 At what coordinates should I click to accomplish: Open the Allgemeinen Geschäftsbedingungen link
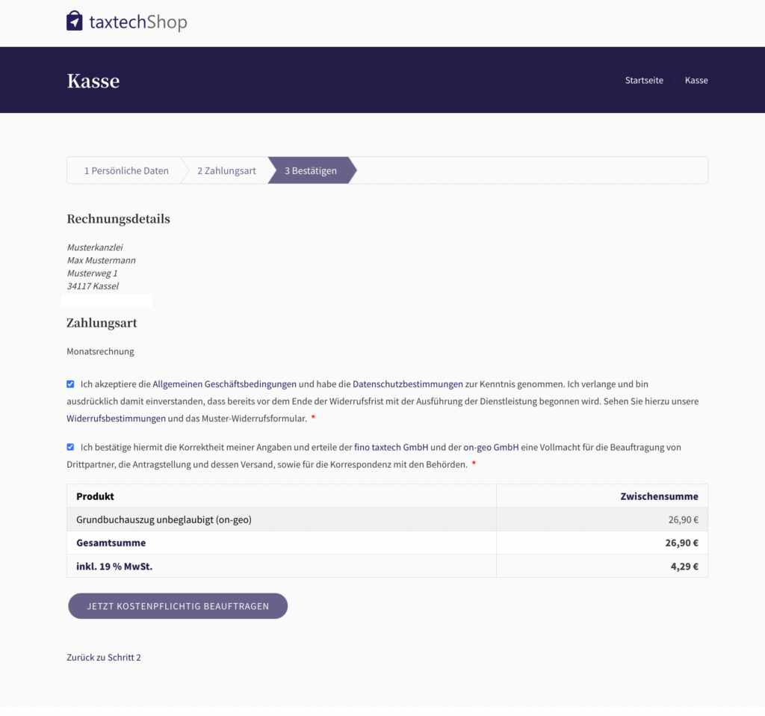(224, 384)
